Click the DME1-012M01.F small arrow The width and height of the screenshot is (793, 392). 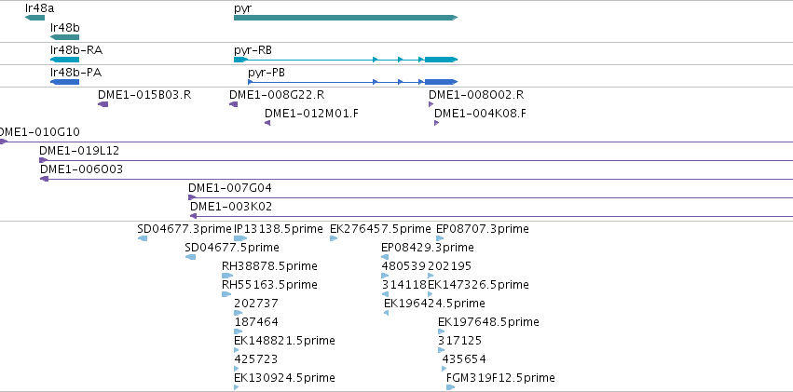[267, 123]
